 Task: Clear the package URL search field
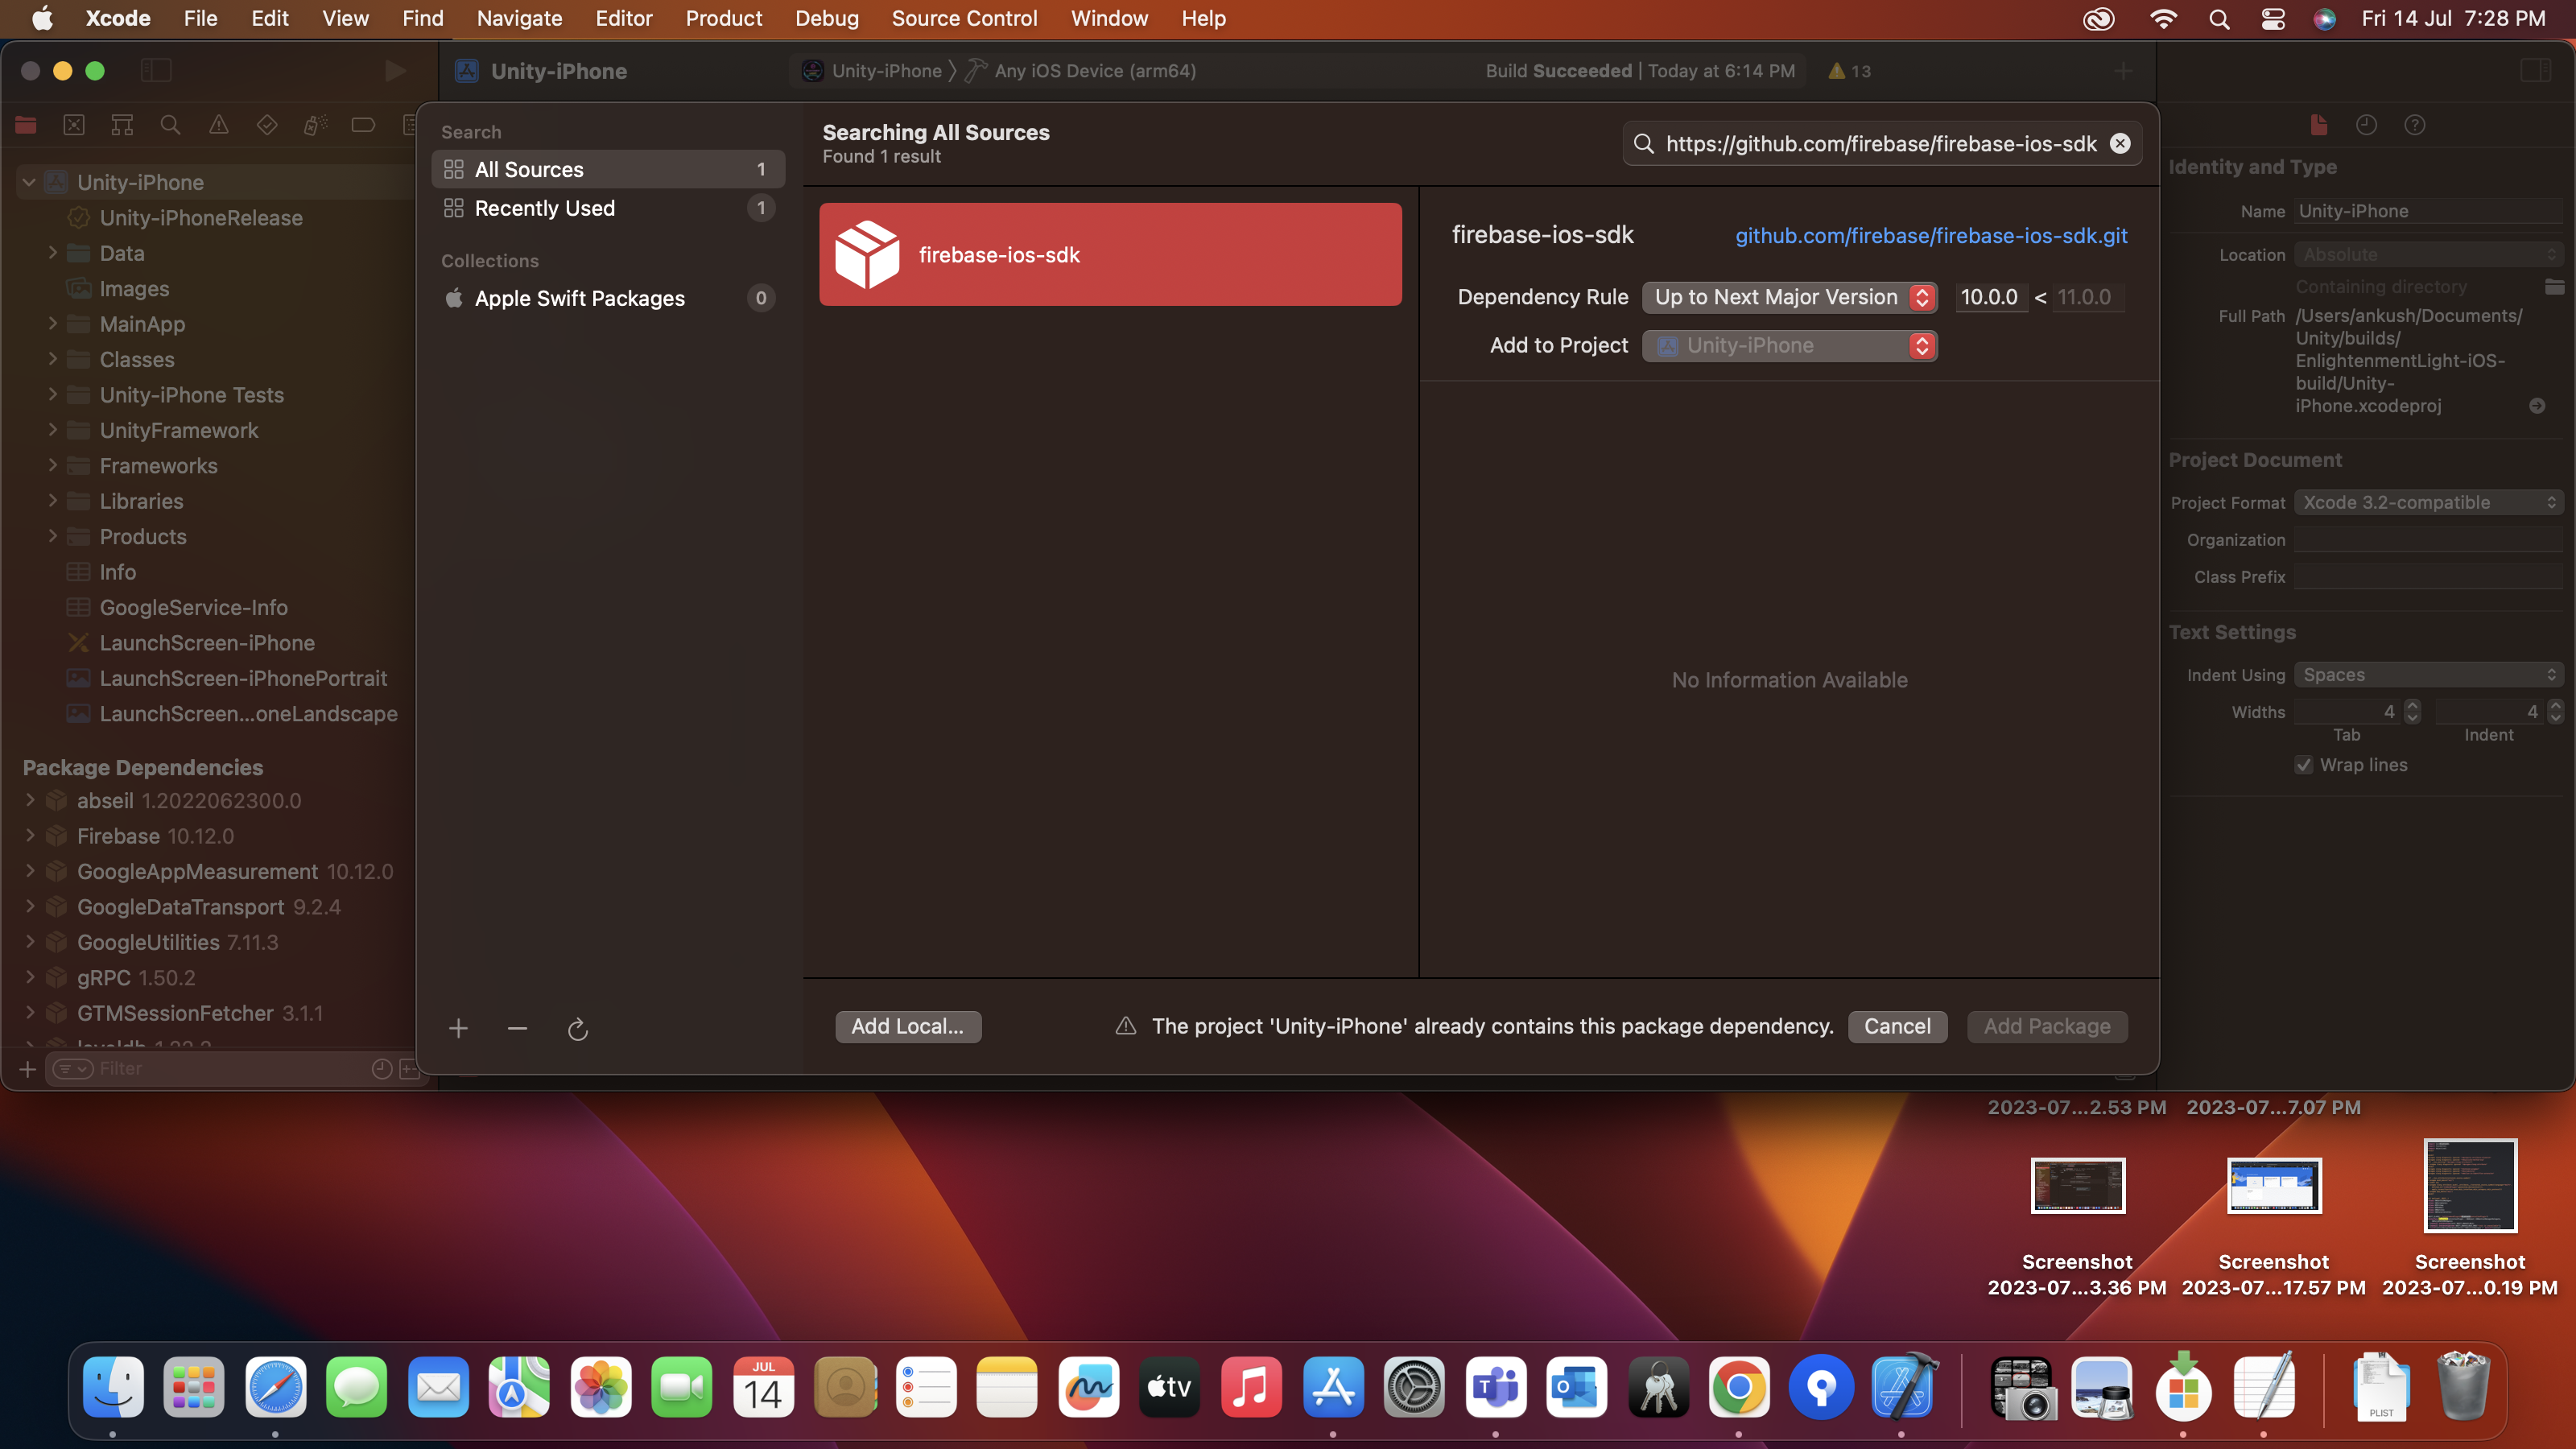(x=2120, y=144)
